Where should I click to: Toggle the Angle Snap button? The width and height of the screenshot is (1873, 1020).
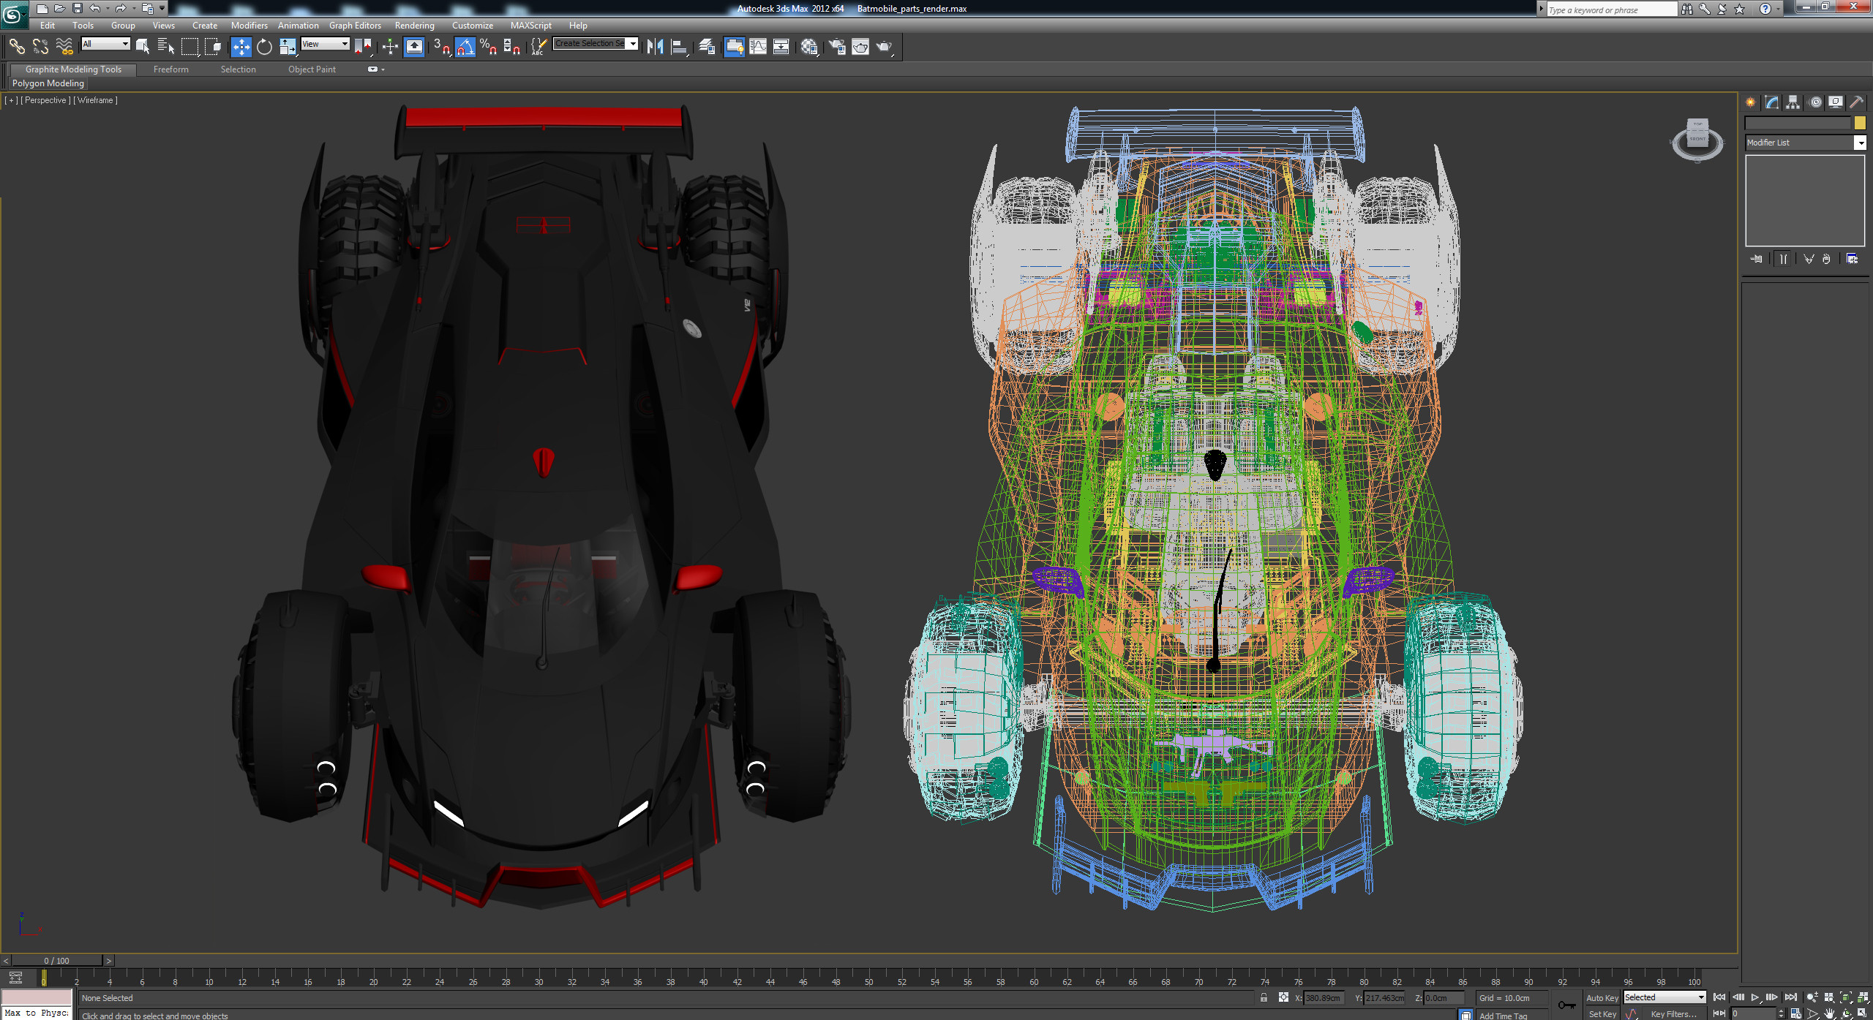tap(465, 47)
